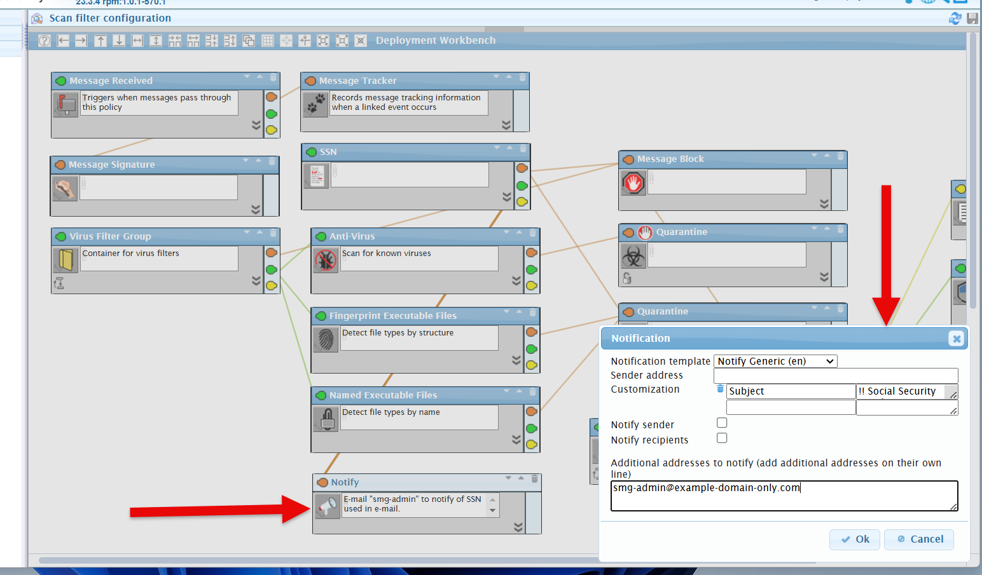Click the overlapping windows cascade icon
Image resolution: width=982 pixels, height=575 pixels.
coord(249,41)
